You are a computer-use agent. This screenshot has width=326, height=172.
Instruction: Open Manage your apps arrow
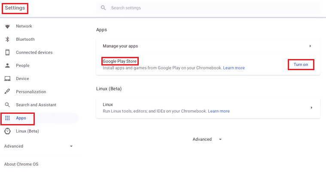pyautogui.click(x=310, y=46)
